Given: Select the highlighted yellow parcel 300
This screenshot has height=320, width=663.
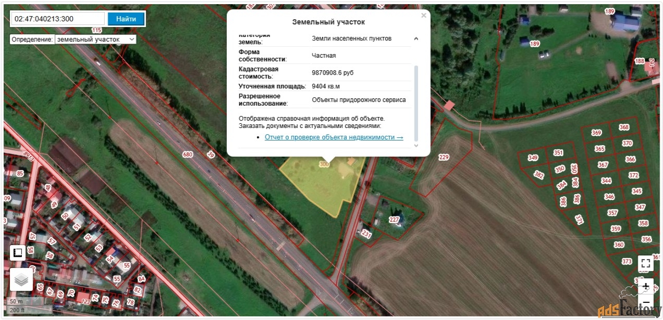Looking at the screenshot, I should [x=323, y=182].
